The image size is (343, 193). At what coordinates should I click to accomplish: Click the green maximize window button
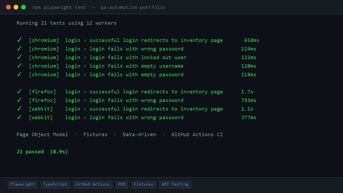tap(23, 7)
